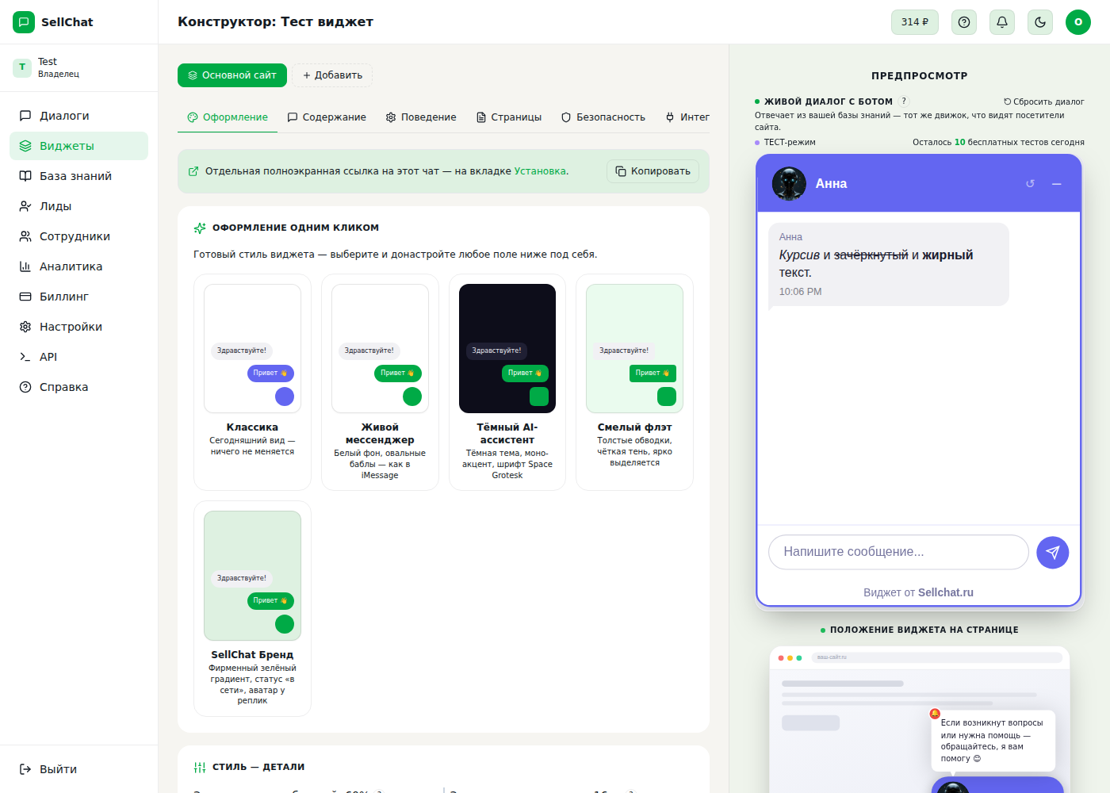The width and height of the screenshot is (1110, 793).
Task: Click Выйти to log out
Action: 78,769
